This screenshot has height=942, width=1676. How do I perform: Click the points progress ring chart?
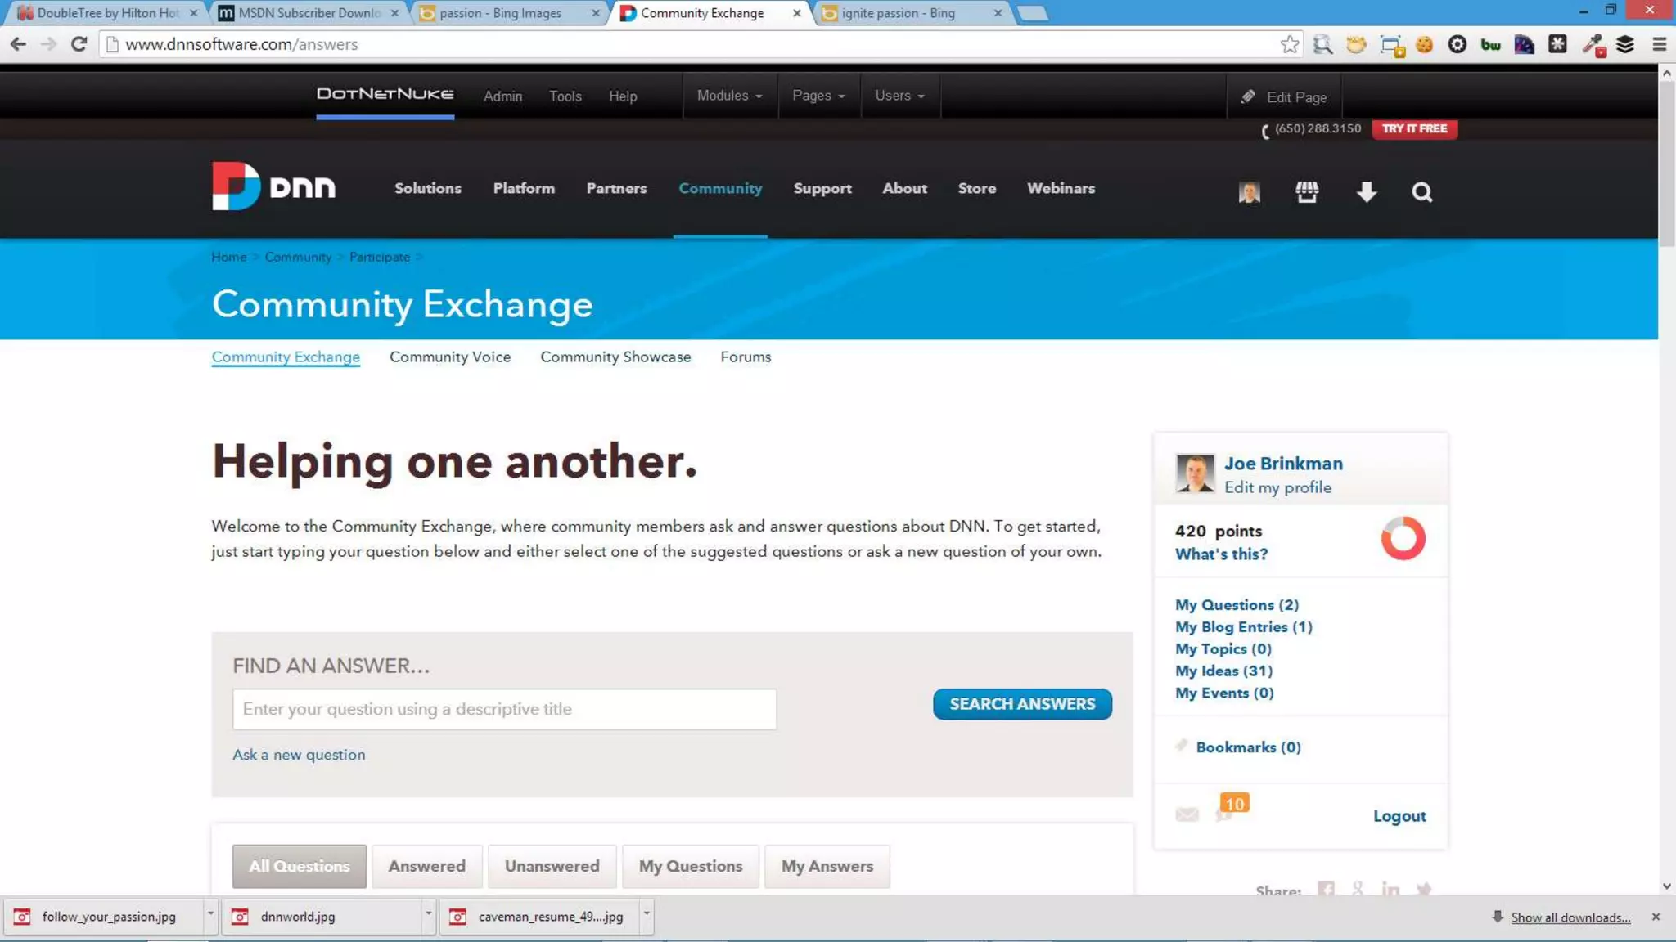point(1403,538)
